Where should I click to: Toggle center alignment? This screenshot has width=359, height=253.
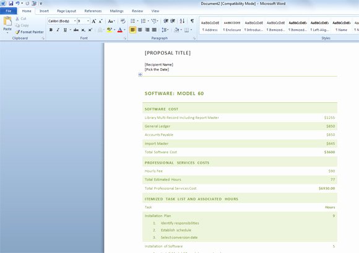[x=140, y=30]
